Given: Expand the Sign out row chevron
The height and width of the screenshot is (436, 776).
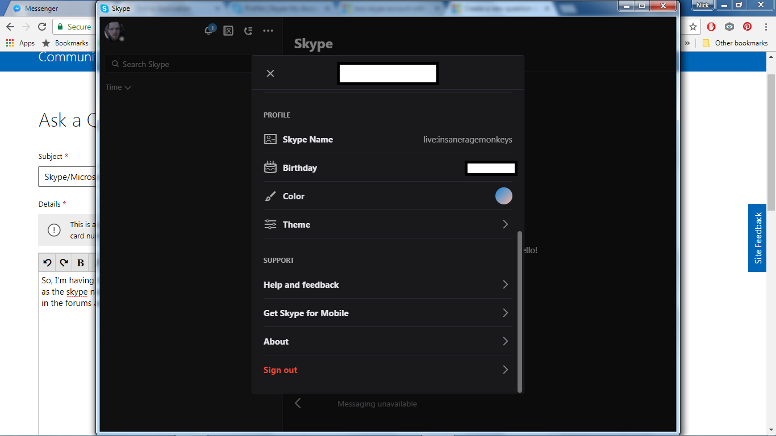Looking at the screenshot, I should tap(505, 370).
